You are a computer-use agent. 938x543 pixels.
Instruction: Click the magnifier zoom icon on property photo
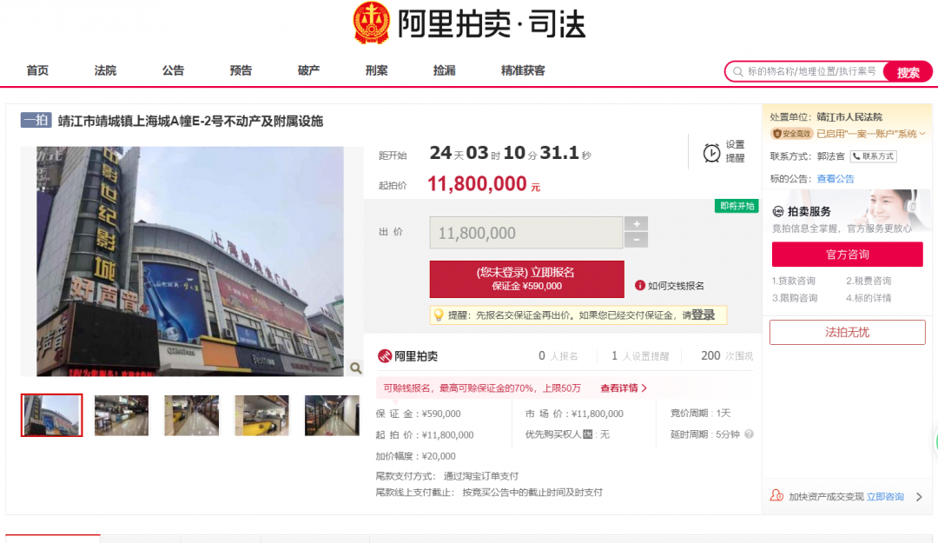(355, 368)
